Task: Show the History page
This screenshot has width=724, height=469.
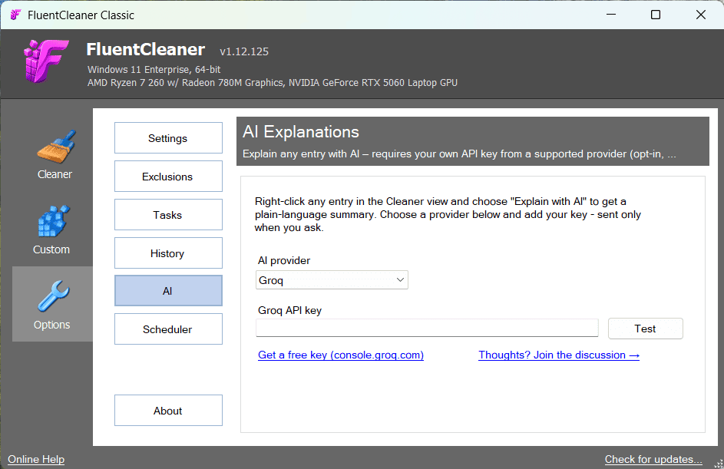Action: click(x=168, y=253)
